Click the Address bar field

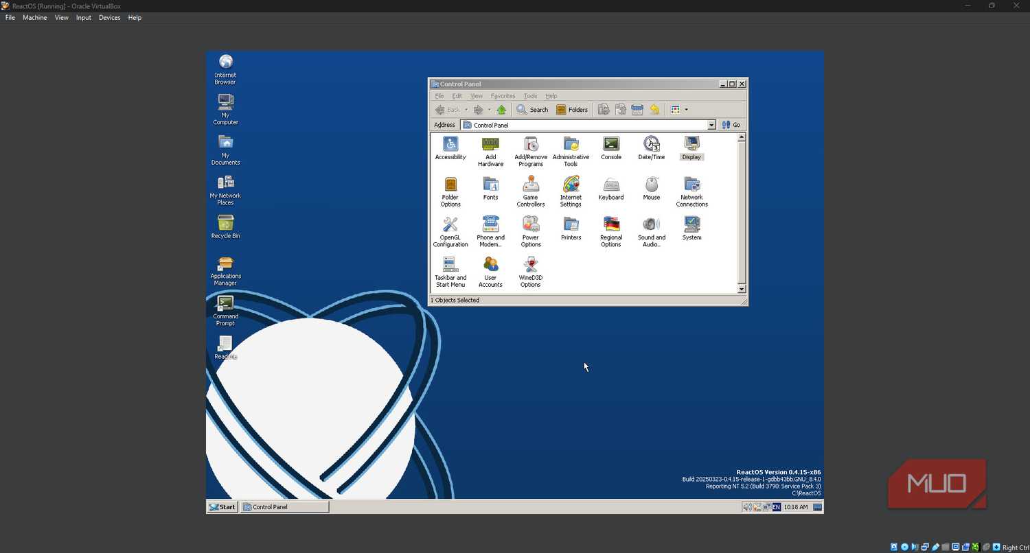tap(588, 125)
